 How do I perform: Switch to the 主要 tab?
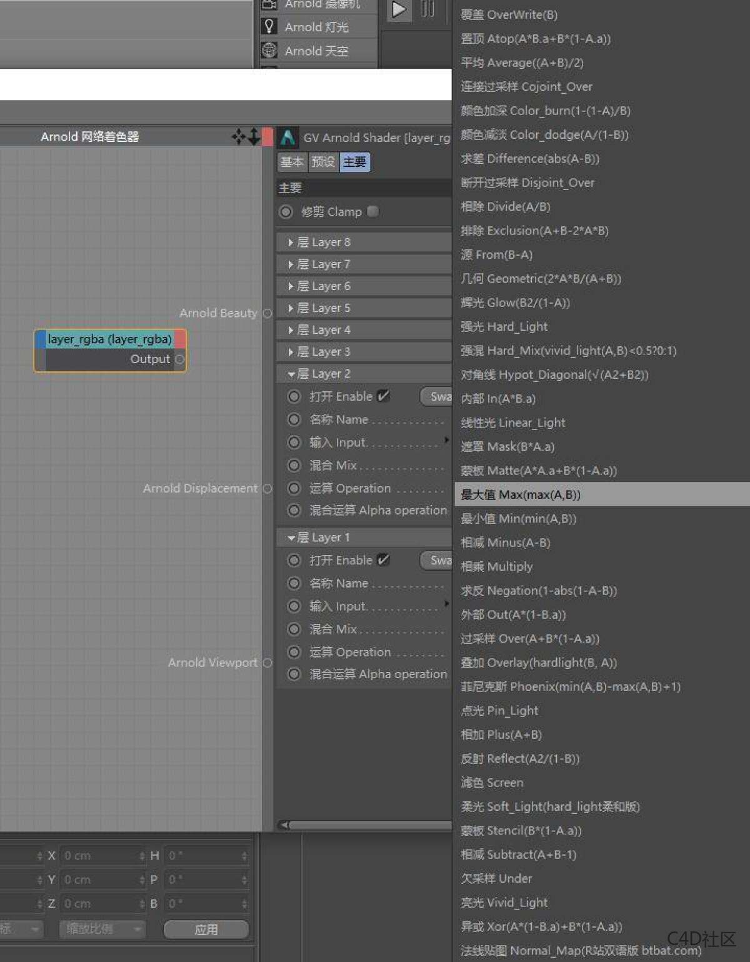(x=354, y=162)
